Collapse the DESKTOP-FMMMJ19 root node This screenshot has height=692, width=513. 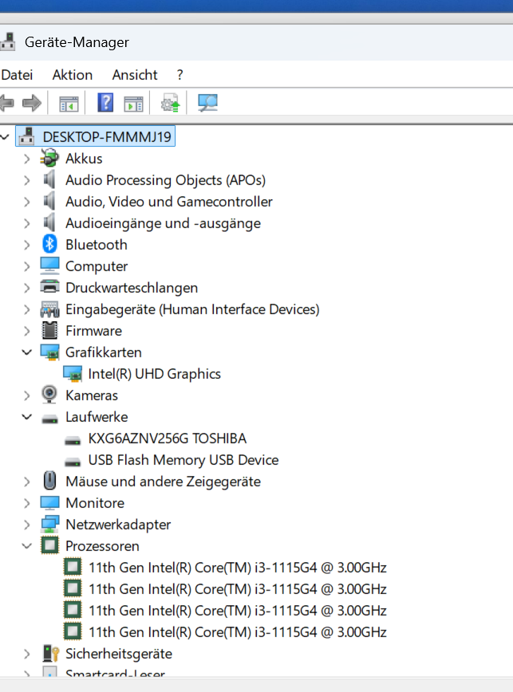(x=5, y=137)
